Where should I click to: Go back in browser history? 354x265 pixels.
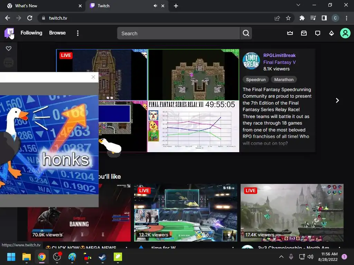coord(8,18)
